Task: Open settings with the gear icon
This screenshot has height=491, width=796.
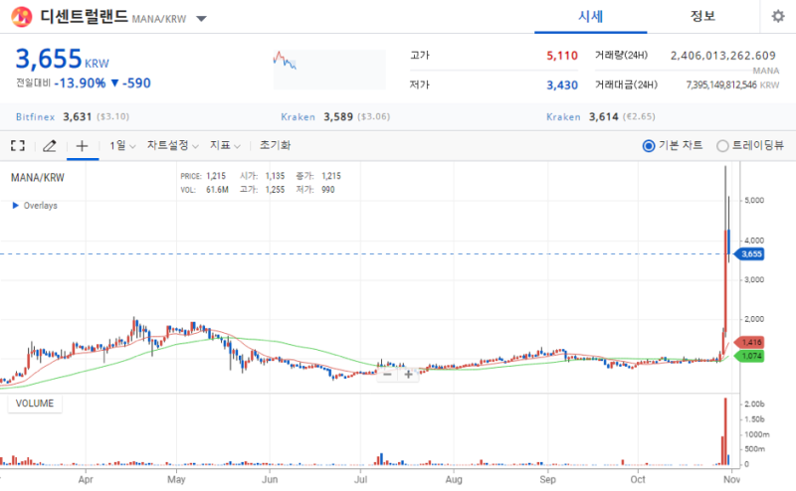Action: [x=778, y=17]
